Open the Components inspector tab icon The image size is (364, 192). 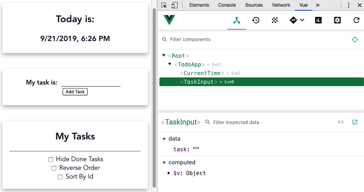[x=237, y=21]
